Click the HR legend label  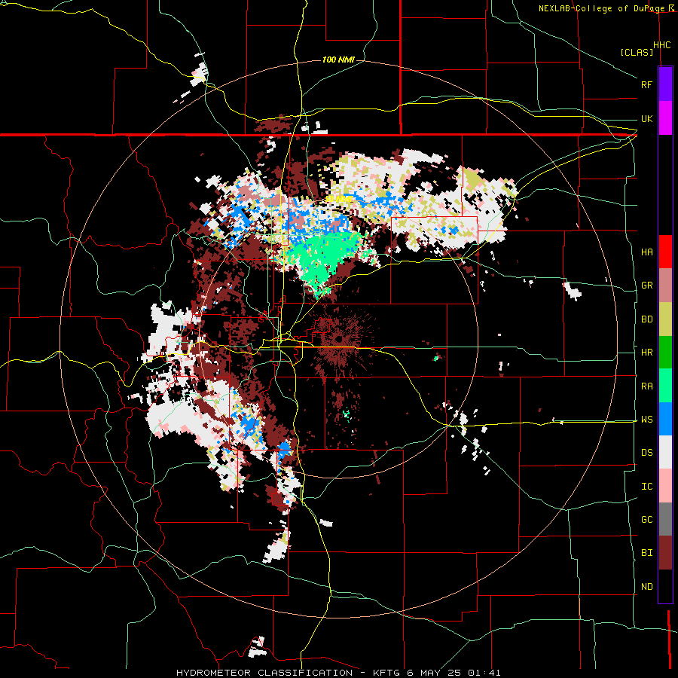point(646,353)
